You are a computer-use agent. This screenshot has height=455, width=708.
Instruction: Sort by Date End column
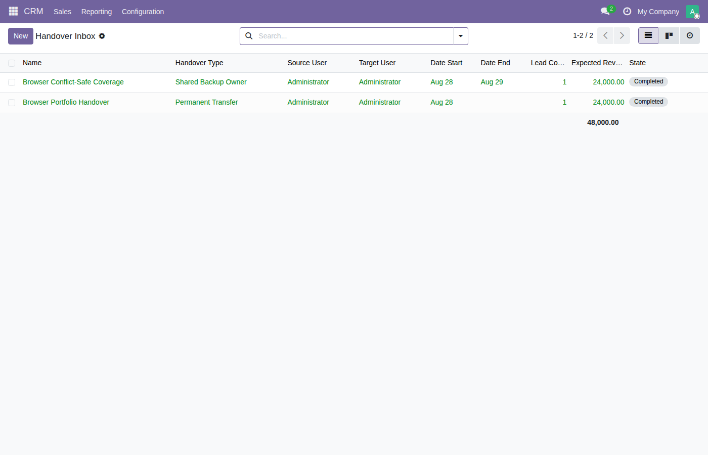coord(495,63)
